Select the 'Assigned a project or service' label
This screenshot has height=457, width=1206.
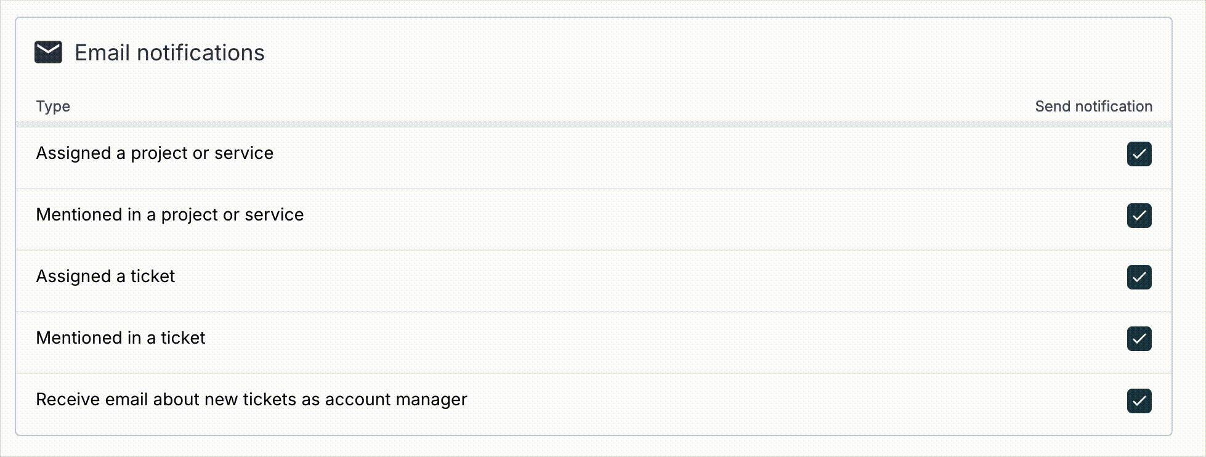pyautogui.click(x=155, y=153)
